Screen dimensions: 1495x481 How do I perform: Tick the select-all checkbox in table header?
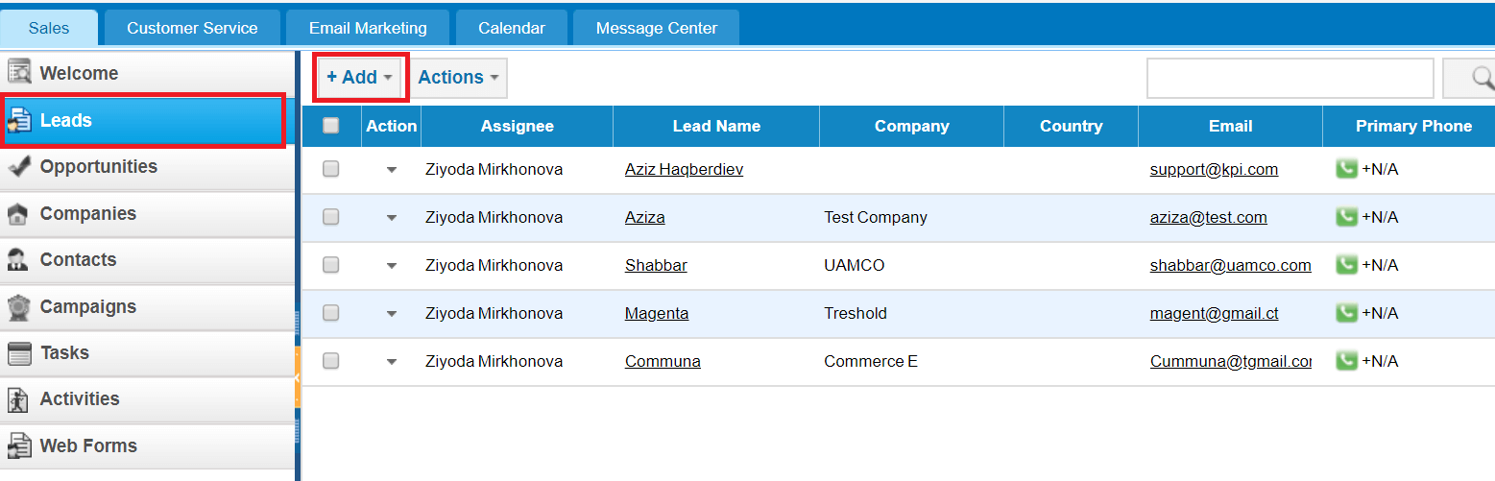point(331,126)
